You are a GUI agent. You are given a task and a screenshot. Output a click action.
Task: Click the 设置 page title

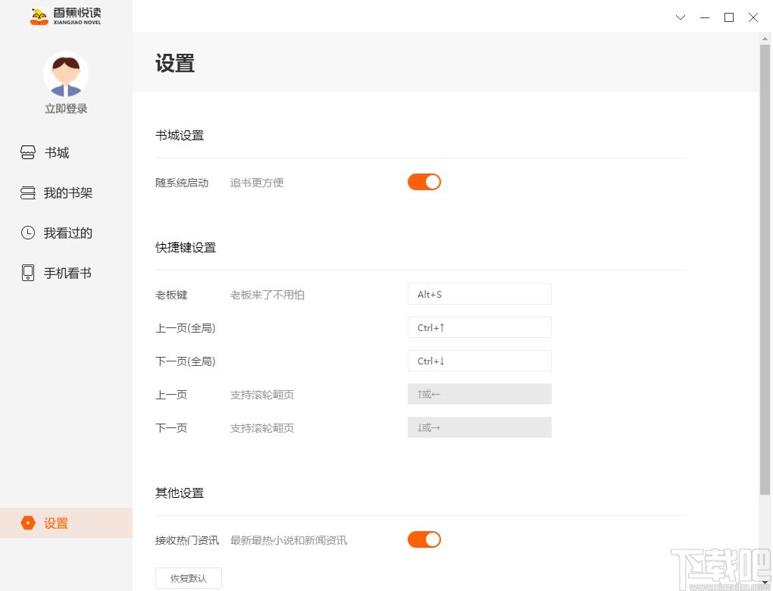tap(175, 63)
